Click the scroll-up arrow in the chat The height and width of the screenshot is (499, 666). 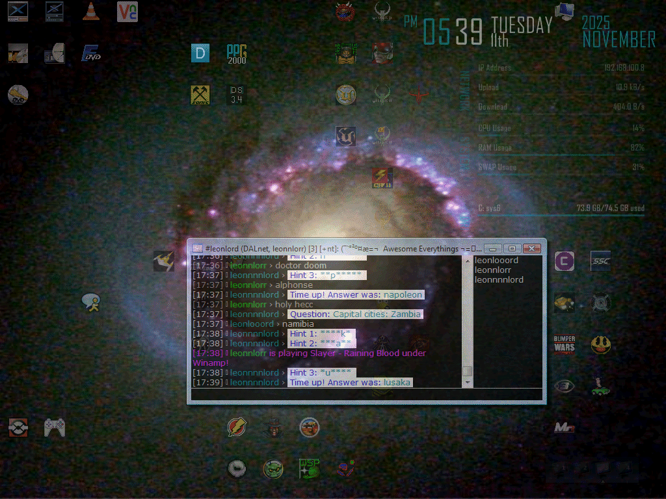[x=467, y=261]
